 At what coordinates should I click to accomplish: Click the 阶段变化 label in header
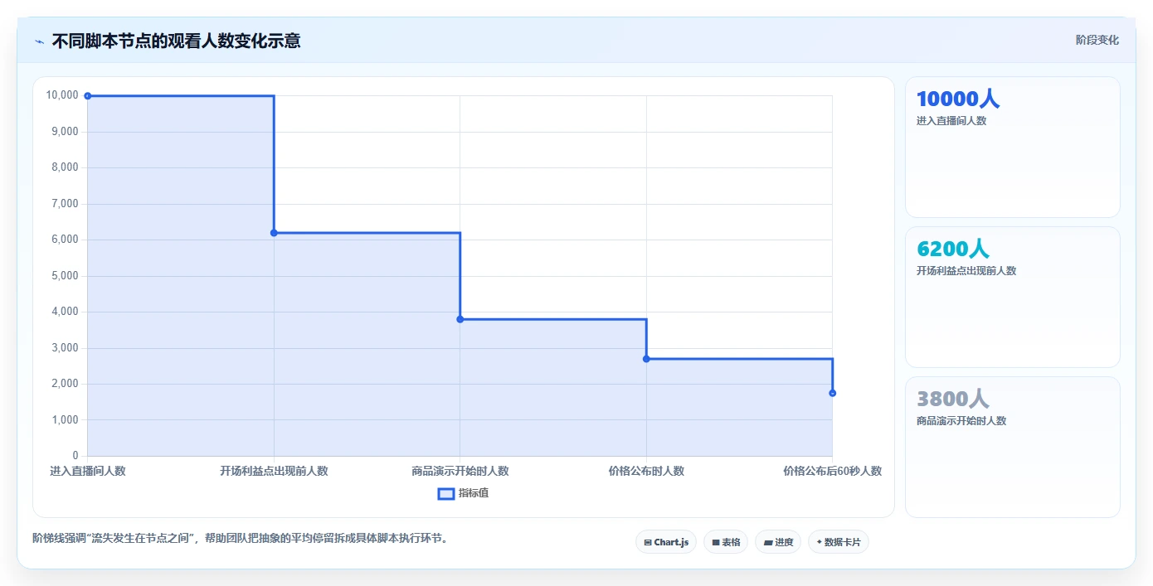click(1097, 40)
